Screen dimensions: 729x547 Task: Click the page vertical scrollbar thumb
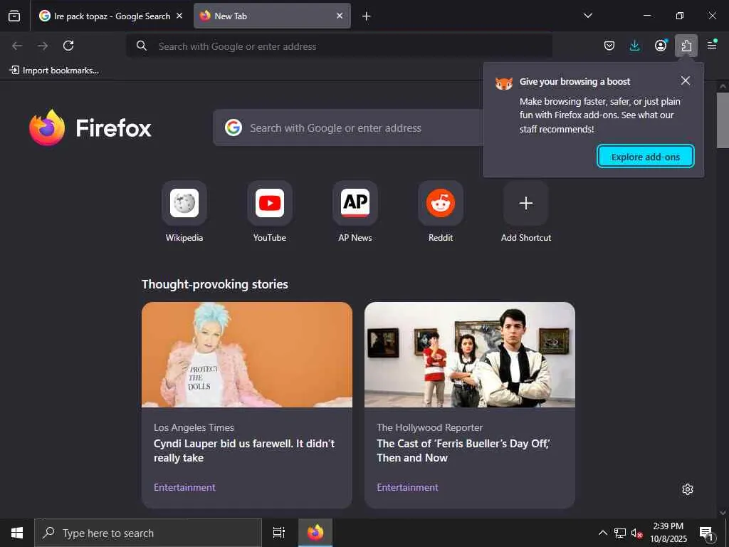click(x=723, y=120)
